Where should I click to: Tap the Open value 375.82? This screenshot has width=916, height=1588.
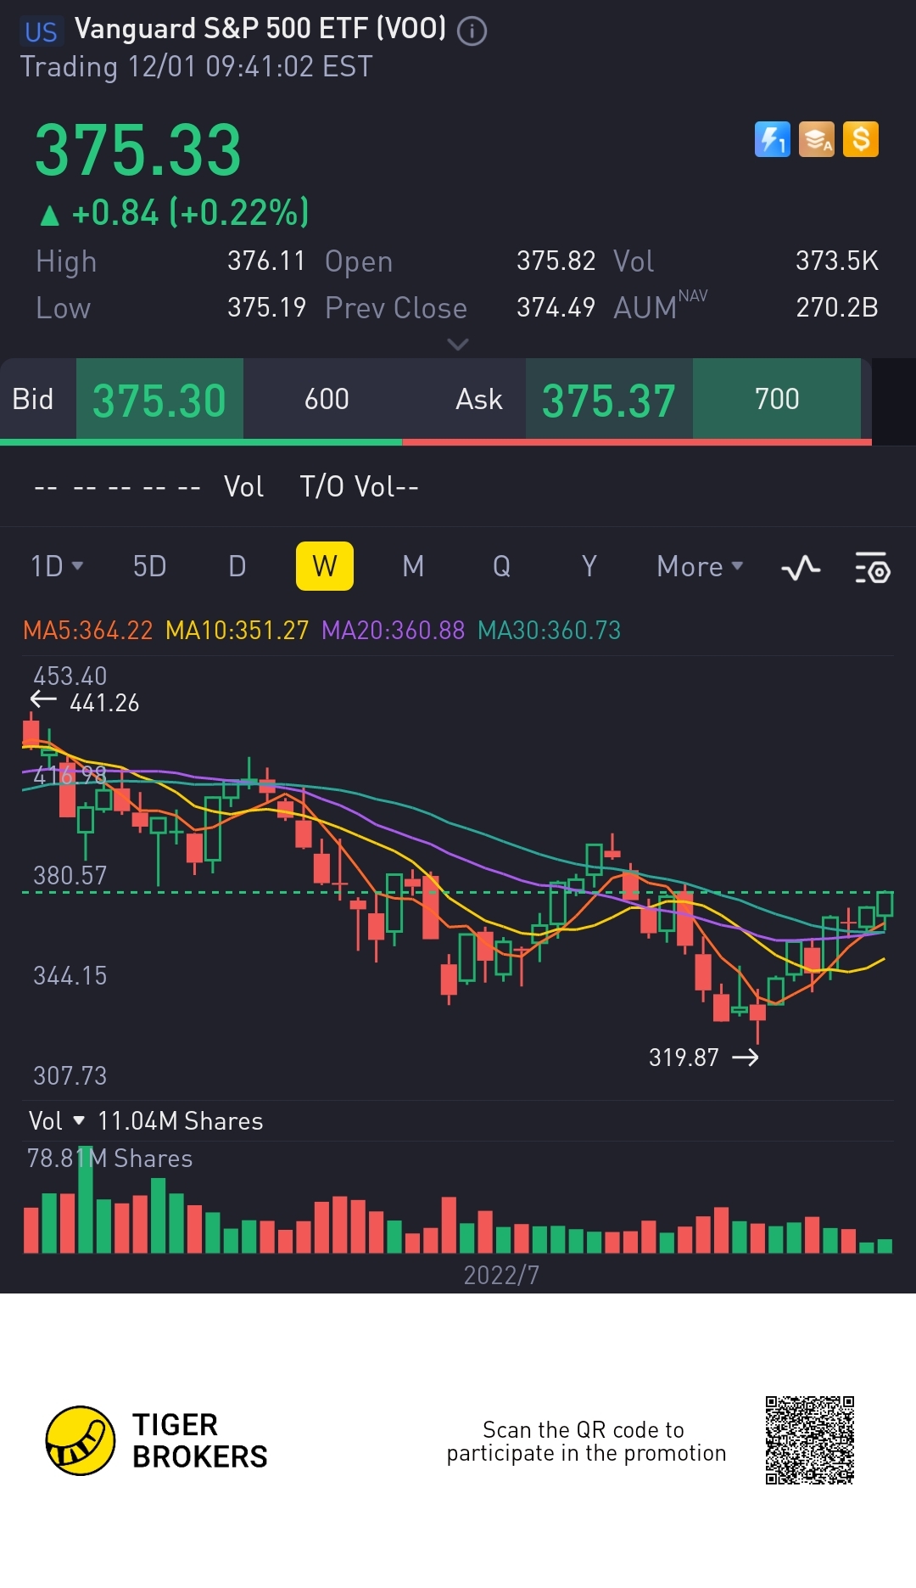[x=556, y=261]
